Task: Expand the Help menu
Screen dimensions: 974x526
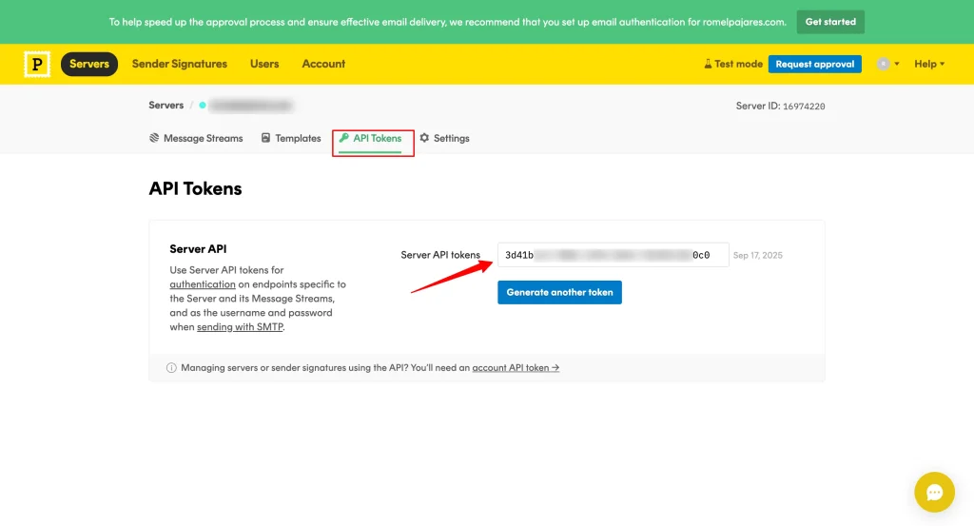Action: (928, 64)
